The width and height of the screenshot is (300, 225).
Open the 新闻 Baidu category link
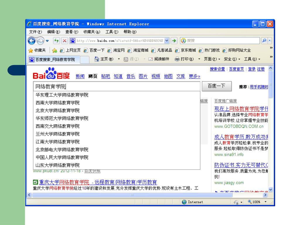80,76
